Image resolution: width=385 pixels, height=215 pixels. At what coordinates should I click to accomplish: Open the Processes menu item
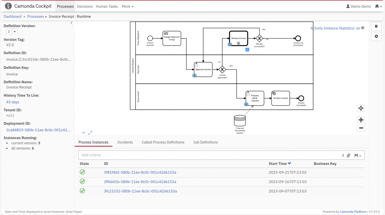point(65,6)
